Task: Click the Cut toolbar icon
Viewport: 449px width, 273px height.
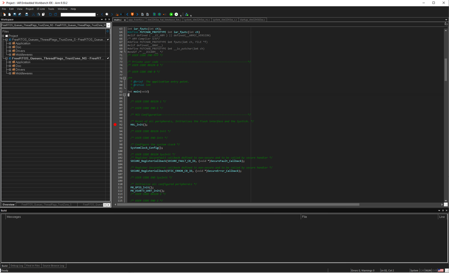Action: [34, 14]
